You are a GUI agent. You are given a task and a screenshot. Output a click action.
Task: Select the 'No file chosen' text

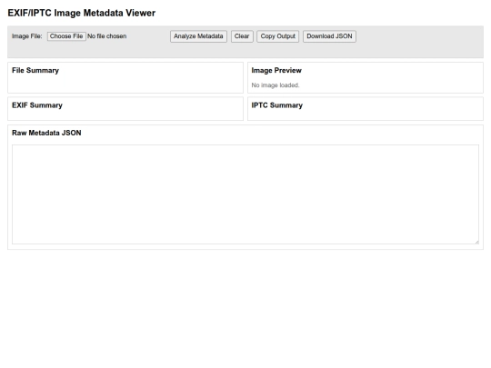(x=106, y=36)
